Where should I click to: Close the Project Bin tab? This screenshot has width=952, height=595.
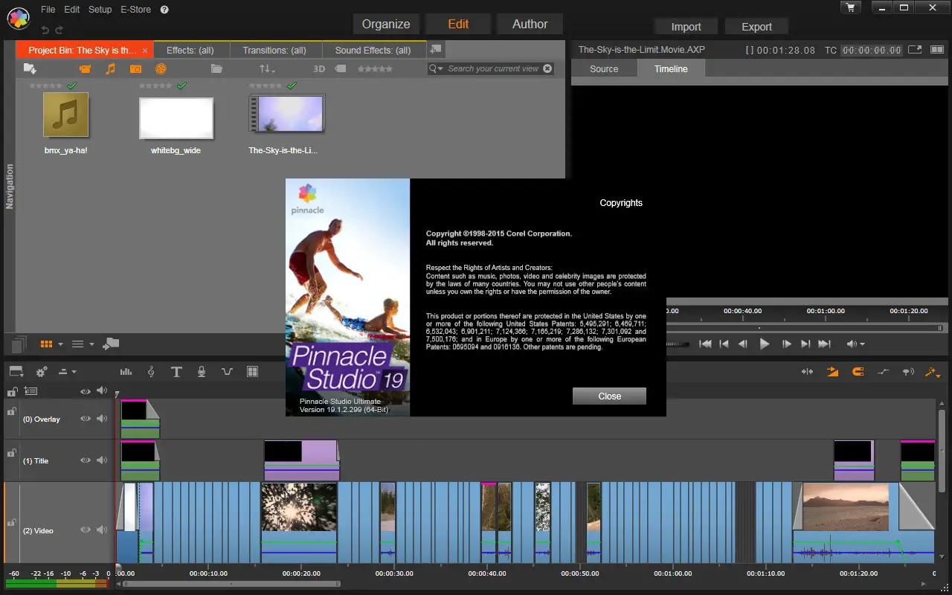145,51
